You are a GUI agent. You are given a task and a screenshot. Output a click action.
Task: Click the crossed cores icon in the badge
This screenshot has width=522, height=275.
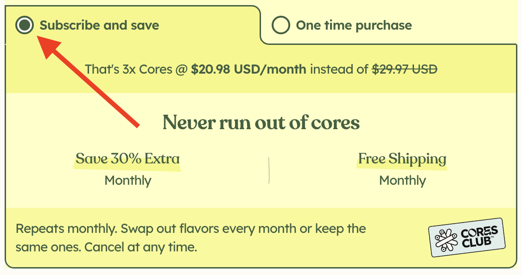tap(446, 240)
